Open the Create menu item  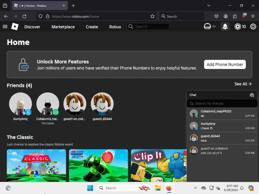coord(92,27)
